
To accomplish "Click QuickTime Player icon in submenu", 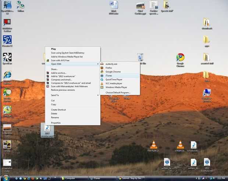I will coord(102,80).
